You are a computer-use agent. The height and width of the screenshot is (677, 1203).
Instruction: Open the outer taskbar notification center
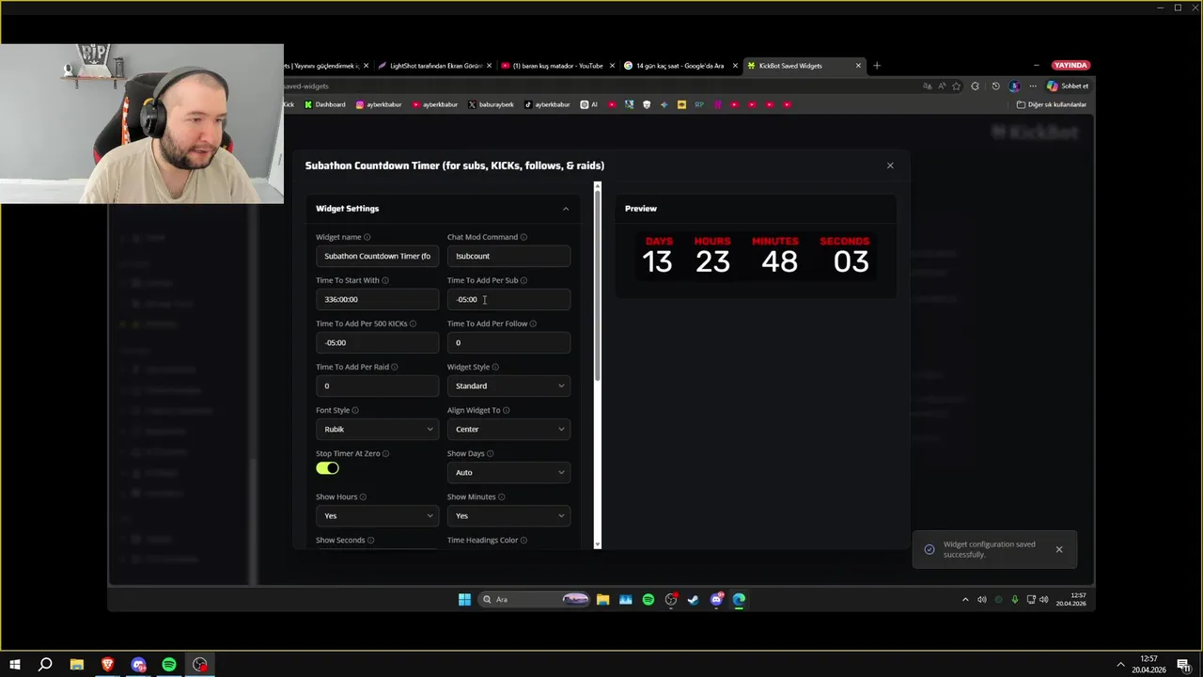(x=1183, y=665)
